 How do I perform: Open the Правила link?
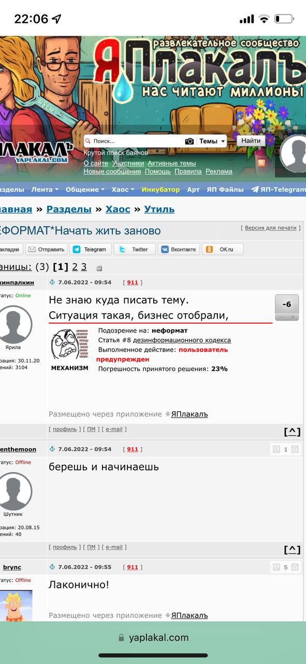coord(188,171)
